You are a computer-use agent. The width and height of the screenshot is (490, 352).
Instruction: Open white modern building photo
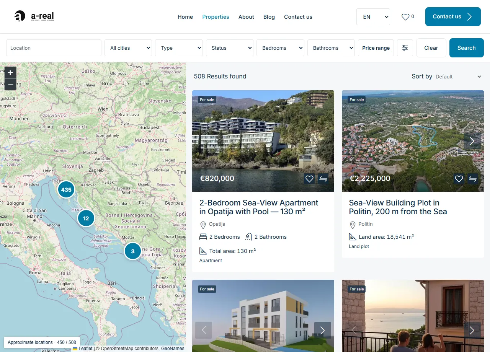(x=263, y=316)
